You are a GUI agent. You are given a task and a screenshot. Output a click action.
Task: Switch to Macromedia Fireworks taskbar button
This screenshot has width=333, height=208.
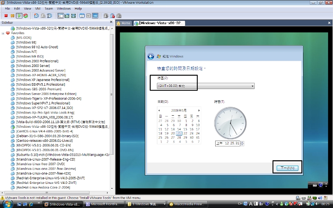pos(187,204)
